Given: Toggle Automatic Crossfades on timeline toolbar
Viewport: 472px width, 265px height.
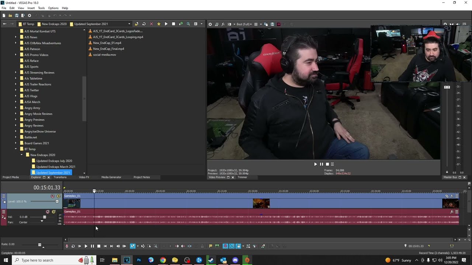Looking at the screenshot, I should tap(232, 246).
